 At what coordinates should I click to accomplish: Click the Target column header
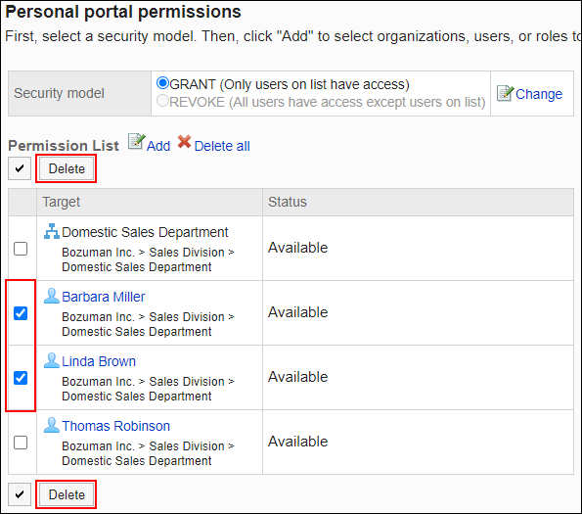(x=150, y=202)
